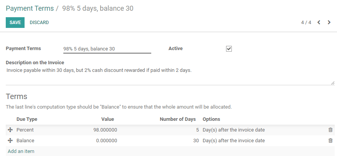Delete the Balance term line

coord(330,141)
